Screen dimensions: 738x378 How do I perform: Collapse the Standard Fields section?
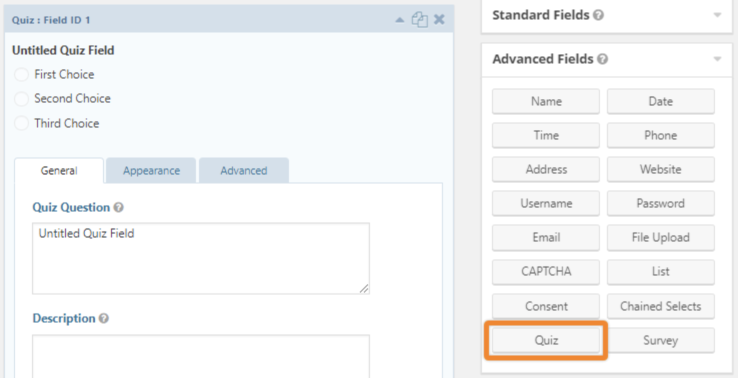[718, 15]
